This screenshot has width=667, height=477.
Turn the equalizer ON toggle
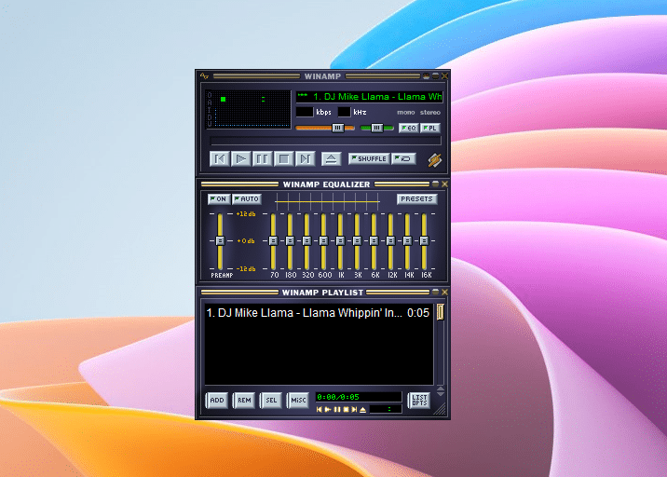[218, 199]
